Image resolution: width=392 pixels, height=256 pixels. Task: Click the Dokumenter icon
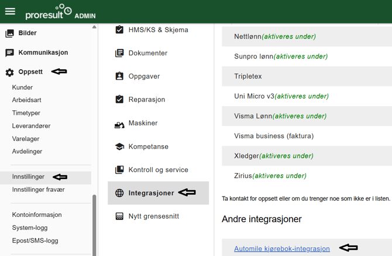point(119,53)
